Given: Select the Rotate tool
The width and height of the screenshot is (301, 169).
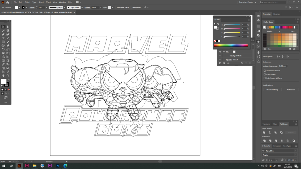Looking at the screenshot, I should tap(3, 49).
